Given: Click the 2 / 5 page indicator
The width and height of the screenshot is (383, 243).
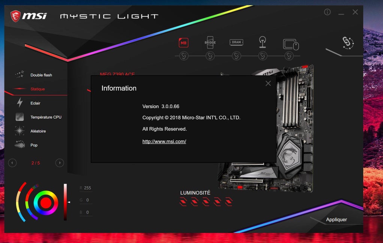Looking at the screenshot, I should [x=36, y=163].
